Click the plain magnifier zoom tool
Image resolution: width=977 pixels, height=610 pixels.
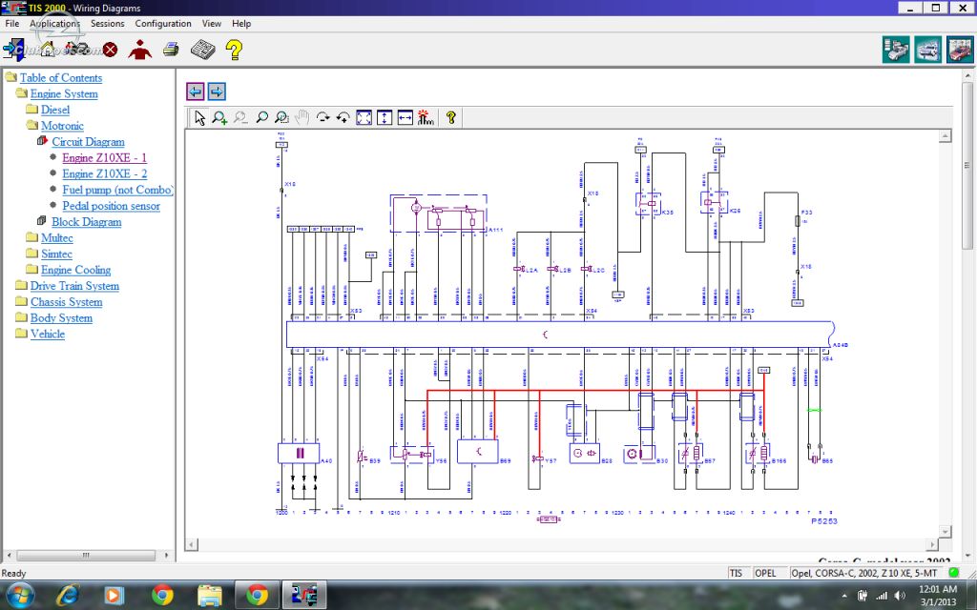point(261,117)
